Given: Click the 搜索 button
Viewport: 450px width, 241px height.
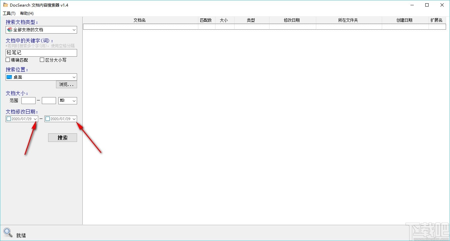Looking at the screenshot, I should tap(62, 138).
